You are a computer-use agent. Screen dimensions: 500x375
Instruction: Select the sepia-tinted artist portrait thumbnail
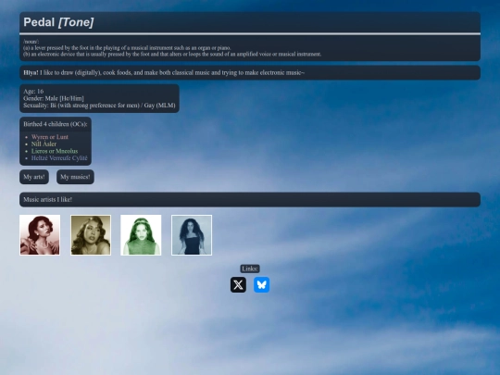point(91,235)
